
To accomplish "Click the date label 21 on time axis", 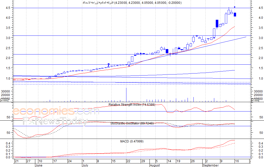I will 16,161.
